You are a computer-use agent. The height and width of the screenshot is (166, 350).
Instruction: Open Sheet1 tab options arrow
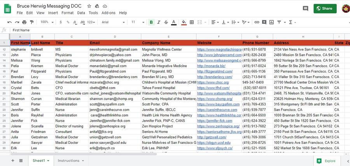(x=48, y=161)
